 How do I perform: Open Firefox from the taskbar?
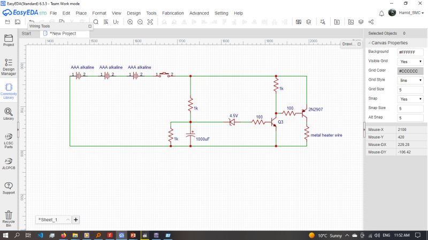pyautogui.click(x=63, y=235)
